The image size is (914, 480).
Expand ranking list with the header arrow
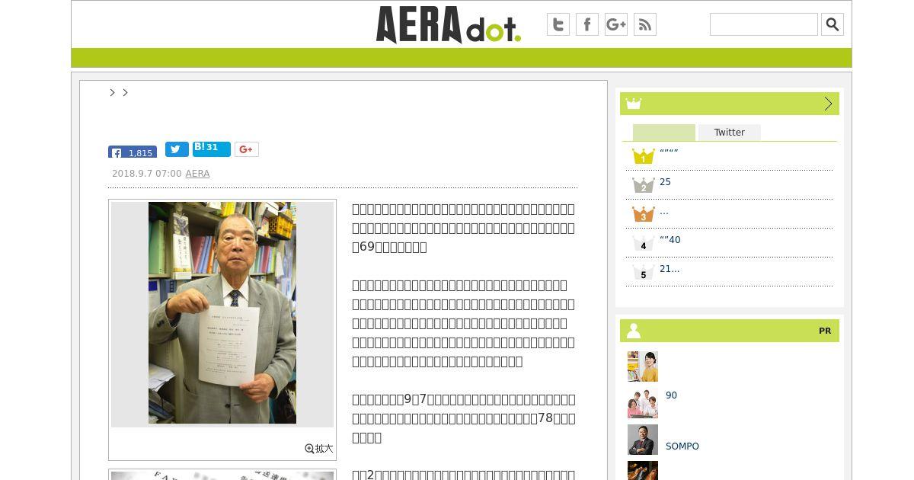tap(829, 104)
